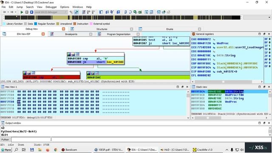Click the Regular function legend color swatch
Image resolution: width=272 pixels, height=153 pixels.
(x=36, y=24)
